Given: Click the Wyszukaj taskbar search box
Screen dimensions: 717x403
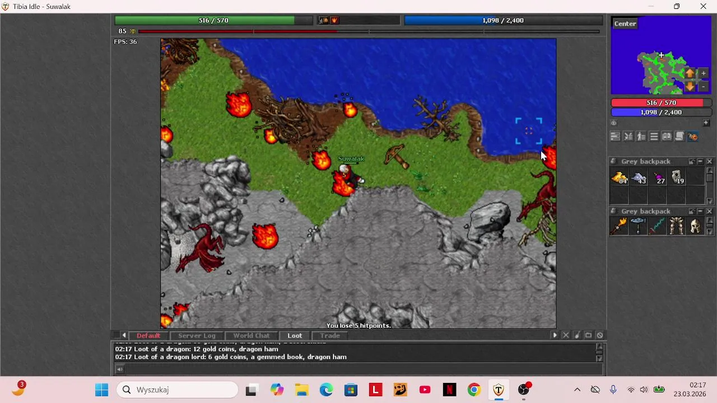Looking at the screenshot, I should (178, 390).
